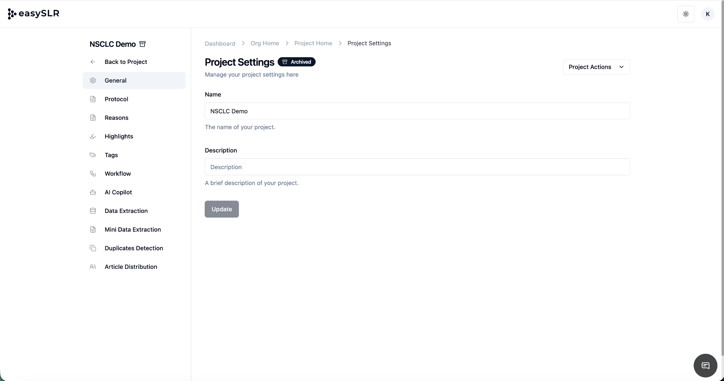Go to Article Distribution settings
Image resolution: width=724 pixels, height=381 pixels.
click(x=131, y=267)
